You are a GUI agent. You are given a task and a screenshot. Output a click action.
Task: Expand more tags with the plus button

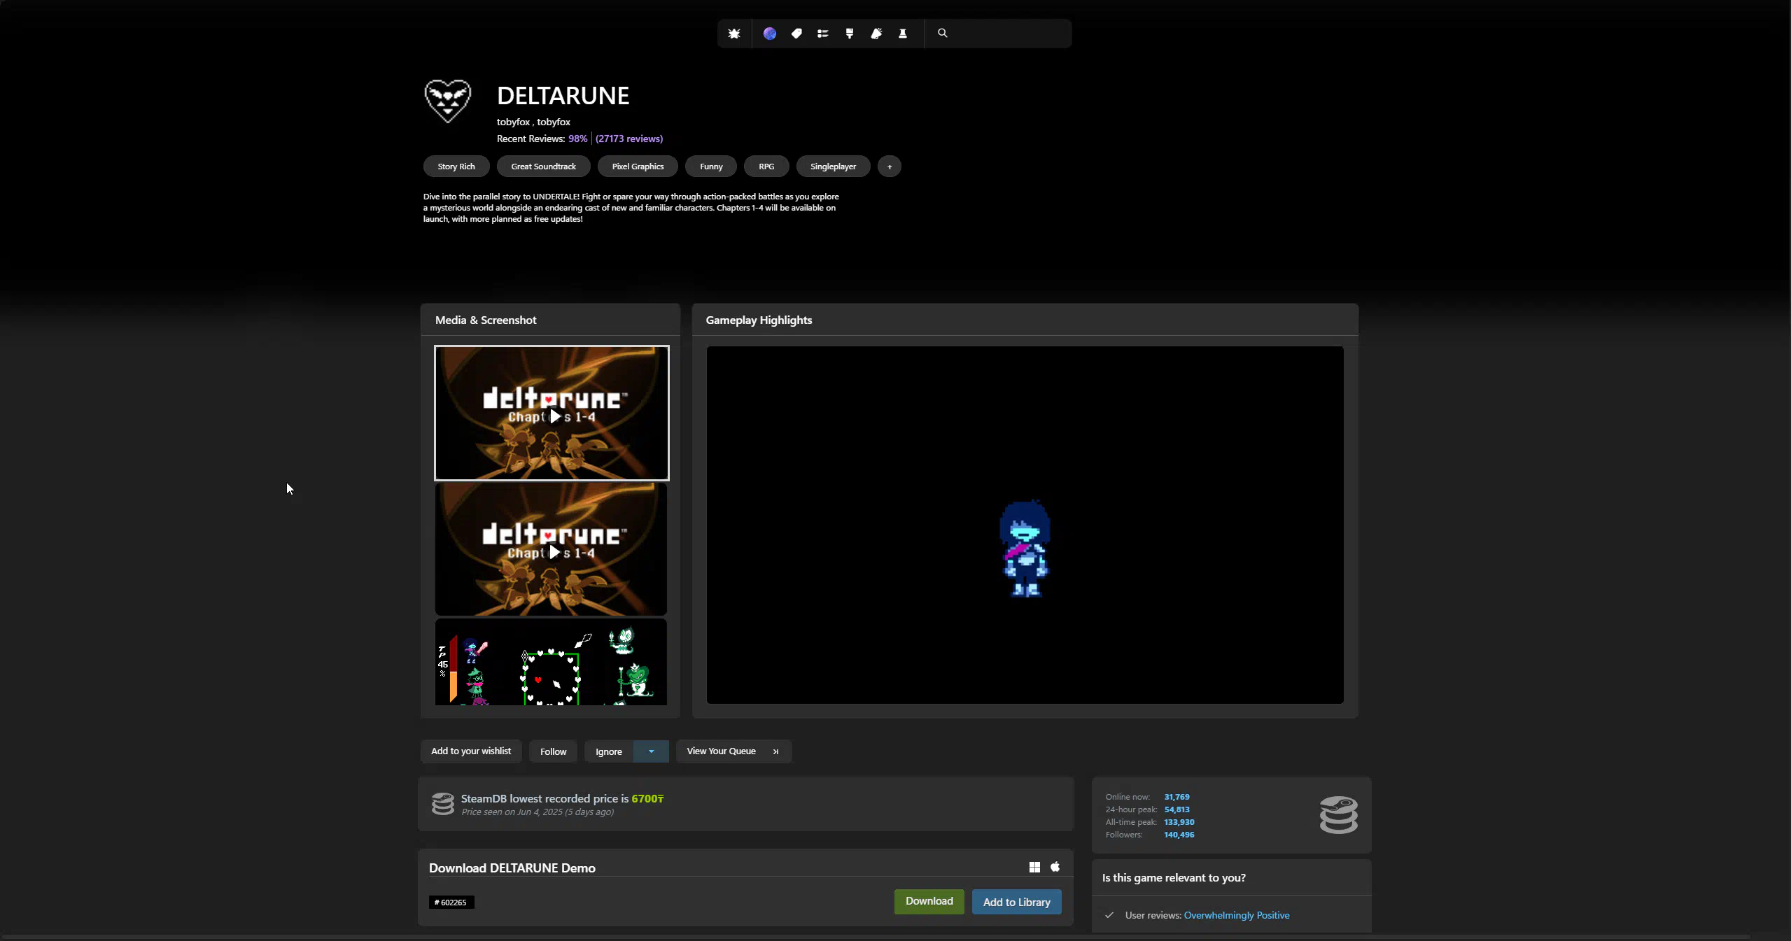coord(890,167)
